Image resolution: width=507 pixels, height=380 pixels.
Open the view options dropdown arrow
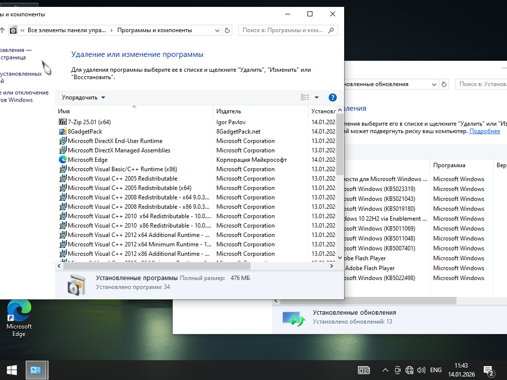point(317,97)
